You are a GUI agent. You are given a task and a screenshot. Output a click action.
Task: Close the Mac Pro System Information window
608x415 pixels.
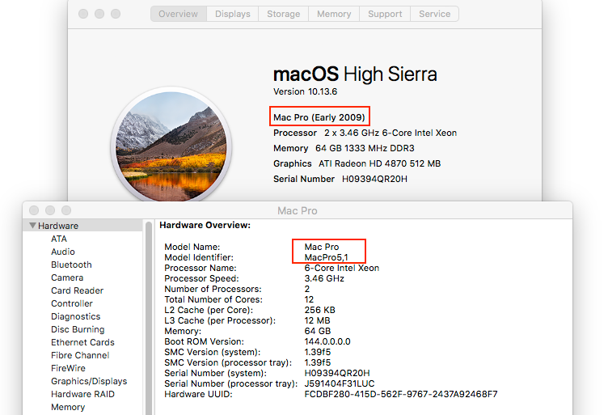(34, 210)
